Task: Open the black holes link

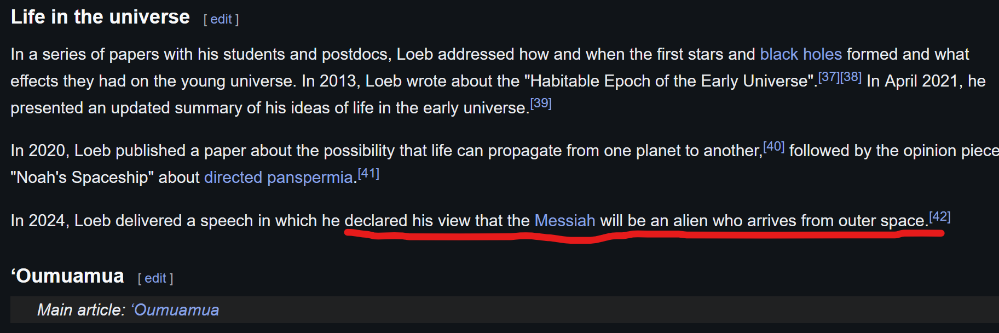Action: tap(800, 54)
